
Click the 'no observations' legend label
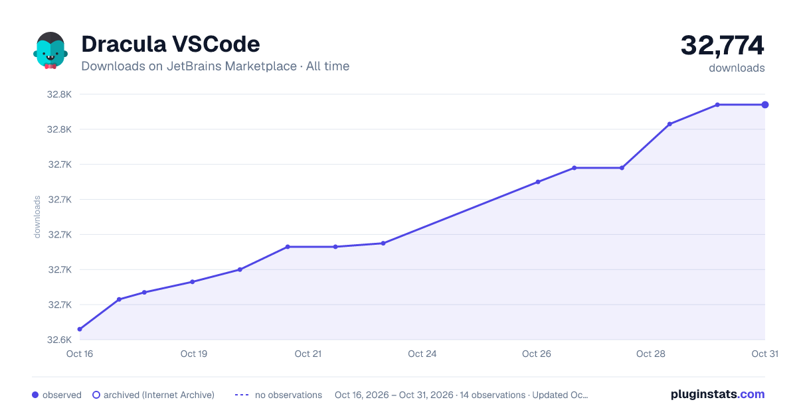pos(288,395)
